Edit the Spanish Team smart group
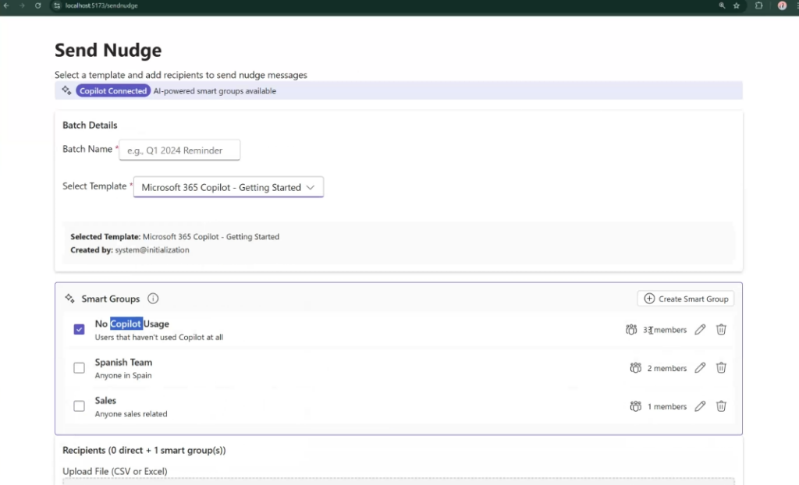The width and height of the screenshot is (799, 485). pos(700,368)
